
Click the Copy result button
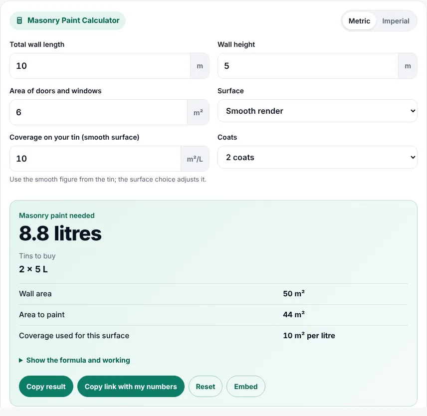(46, 387)
